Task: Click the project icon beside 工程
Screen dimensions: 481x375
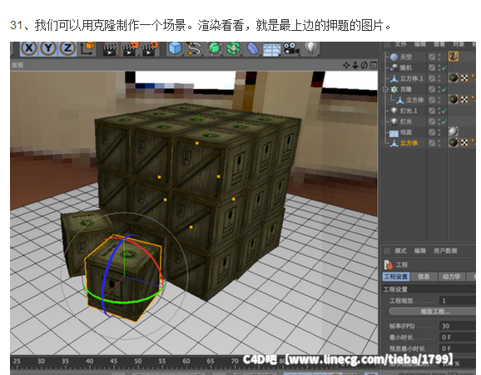Action: click(x=388, y=265)
